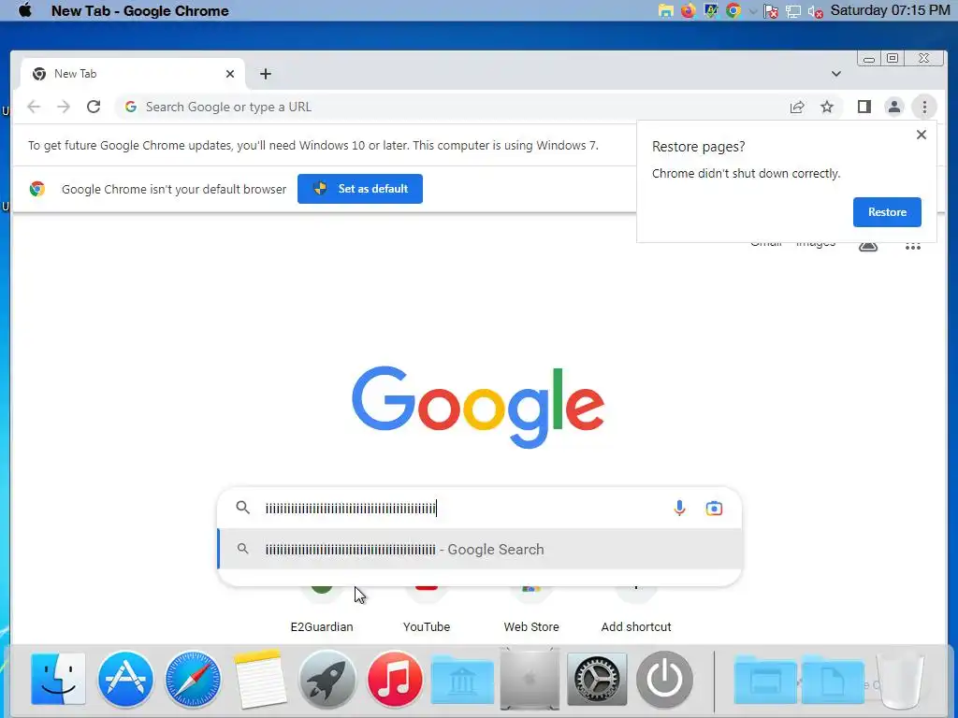Select the New Tab tab

133,74
